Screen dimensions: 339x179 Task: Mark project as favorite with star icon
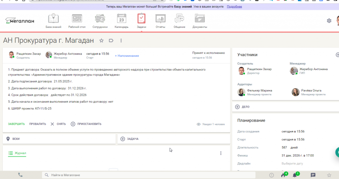pos(102,41)
